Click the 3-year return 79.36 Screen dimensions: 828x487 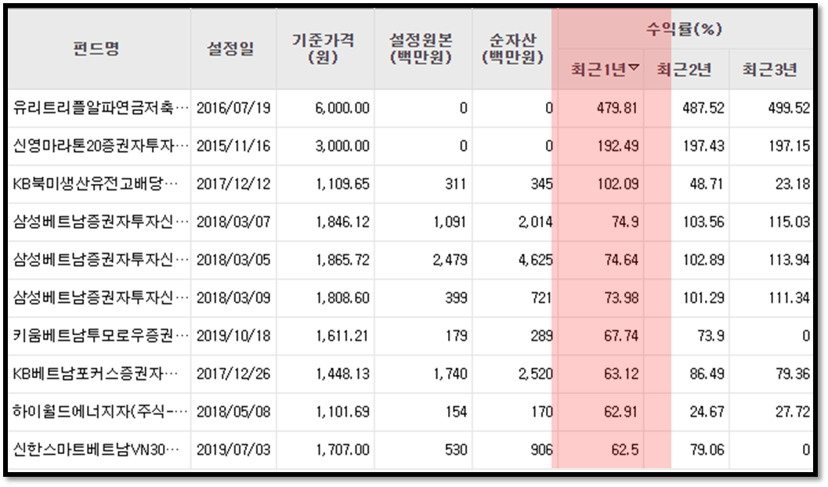[x=793, y=374]
